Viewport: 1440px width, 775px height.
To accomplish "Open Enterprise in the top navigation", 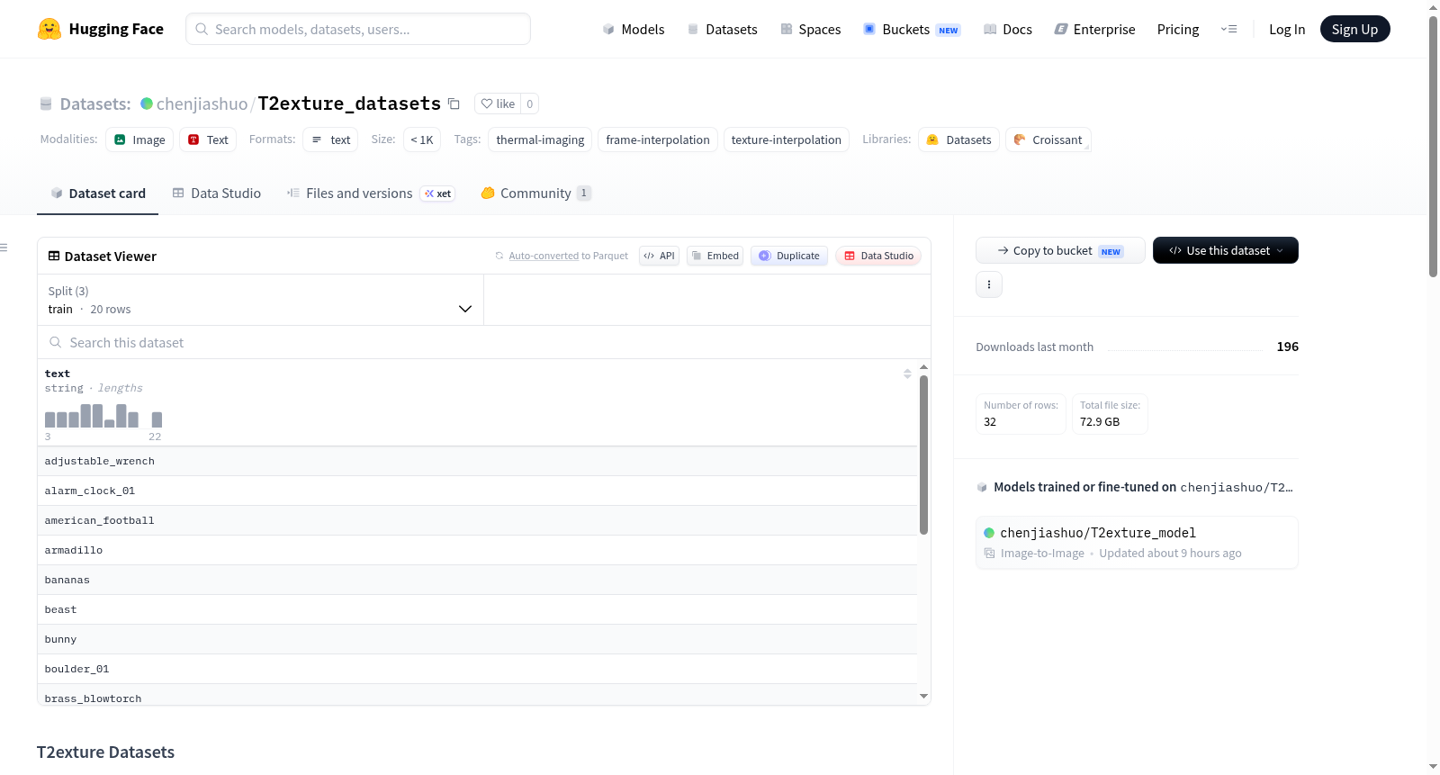I will click(x=1094, y=29).
